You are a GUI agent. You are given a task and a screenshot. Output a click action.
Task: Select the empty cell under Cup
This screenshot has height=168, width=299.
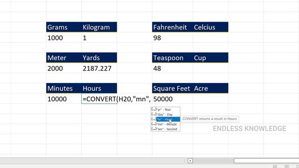coord(211,68)
